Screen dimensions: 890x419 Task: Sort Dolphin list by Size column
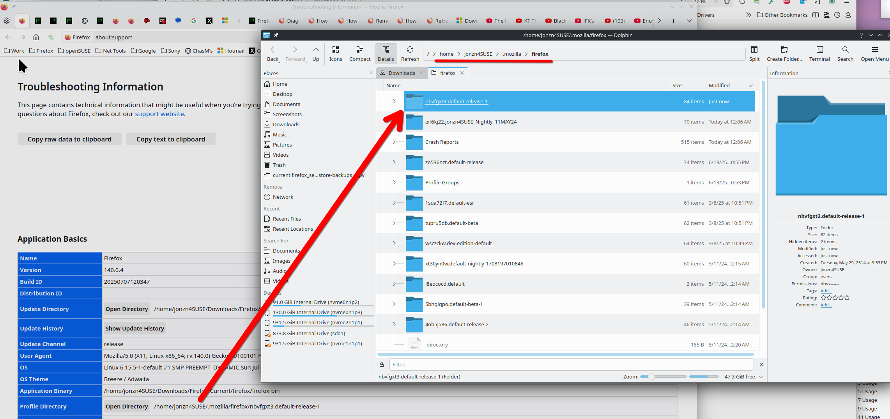[688, 85]
